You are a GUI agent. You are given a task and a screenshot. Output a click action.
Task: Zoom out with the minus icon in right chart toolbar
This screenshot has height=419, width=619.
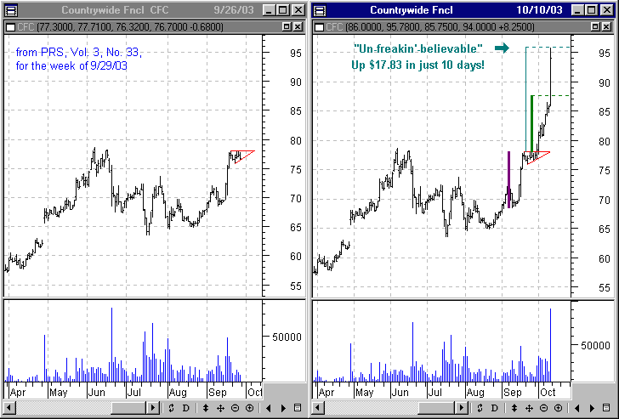point(543,408)
